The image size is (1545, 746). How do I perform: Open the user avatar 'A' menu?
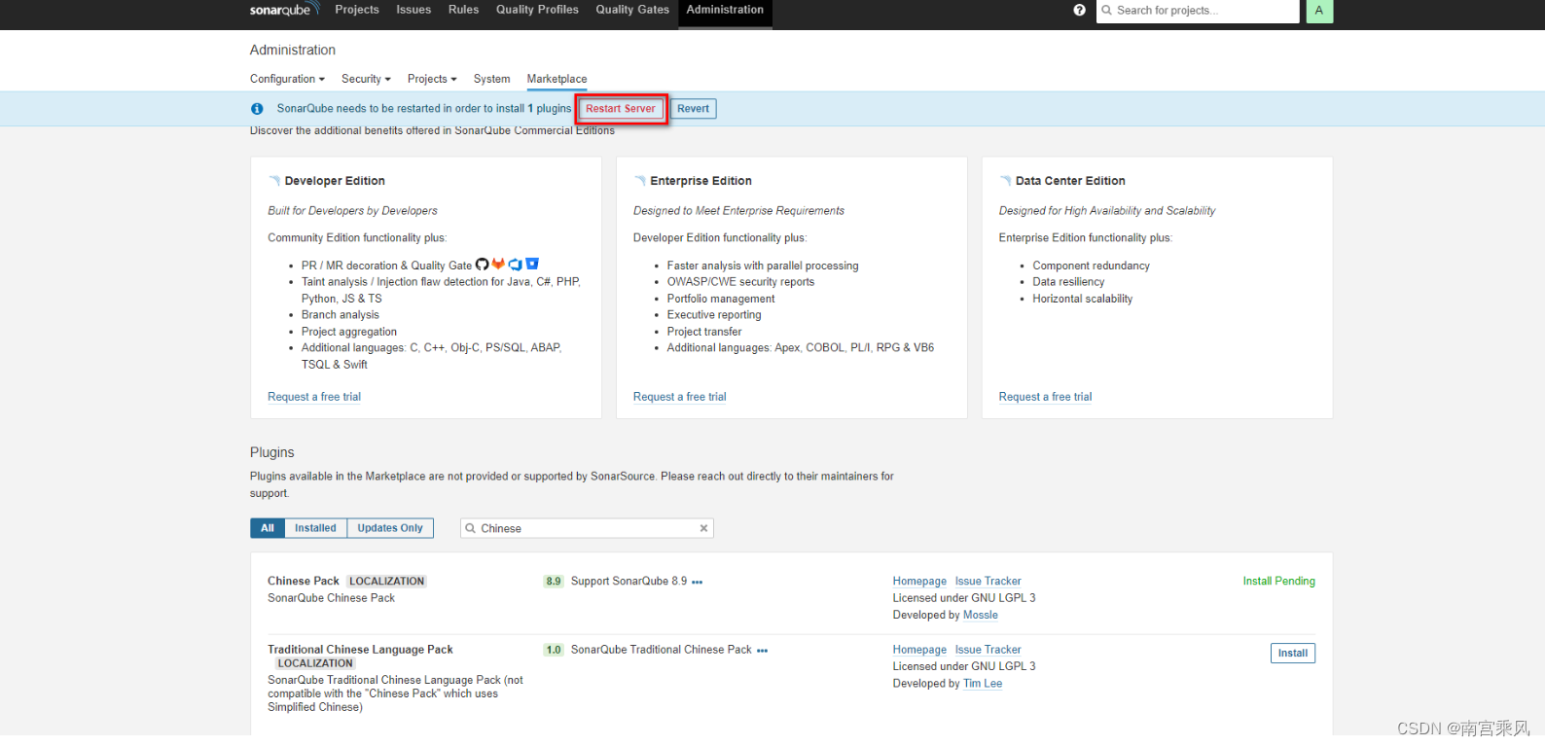1319,11
